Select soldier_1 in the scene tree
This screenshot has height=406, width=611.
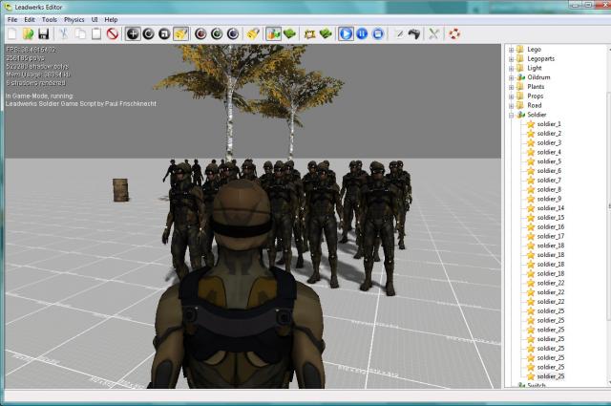tap(549, 124)
